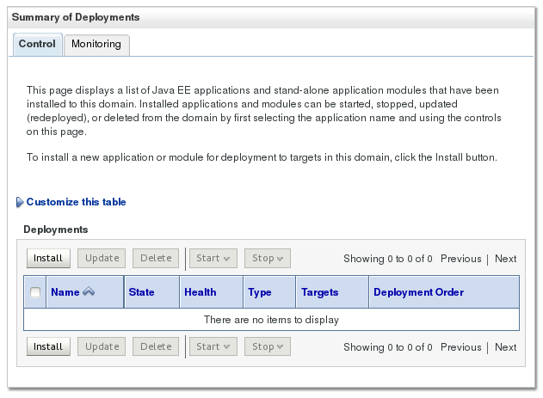Click the top Delete button
543x398 pixels.
(x=156, y=258)
